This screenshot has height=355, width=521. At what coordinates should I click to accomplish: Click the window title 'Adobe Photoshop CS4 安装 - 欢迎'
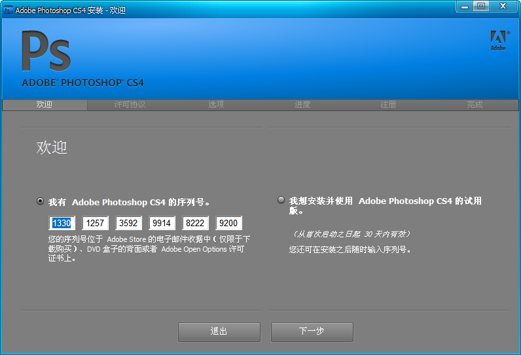coord(71,10)
